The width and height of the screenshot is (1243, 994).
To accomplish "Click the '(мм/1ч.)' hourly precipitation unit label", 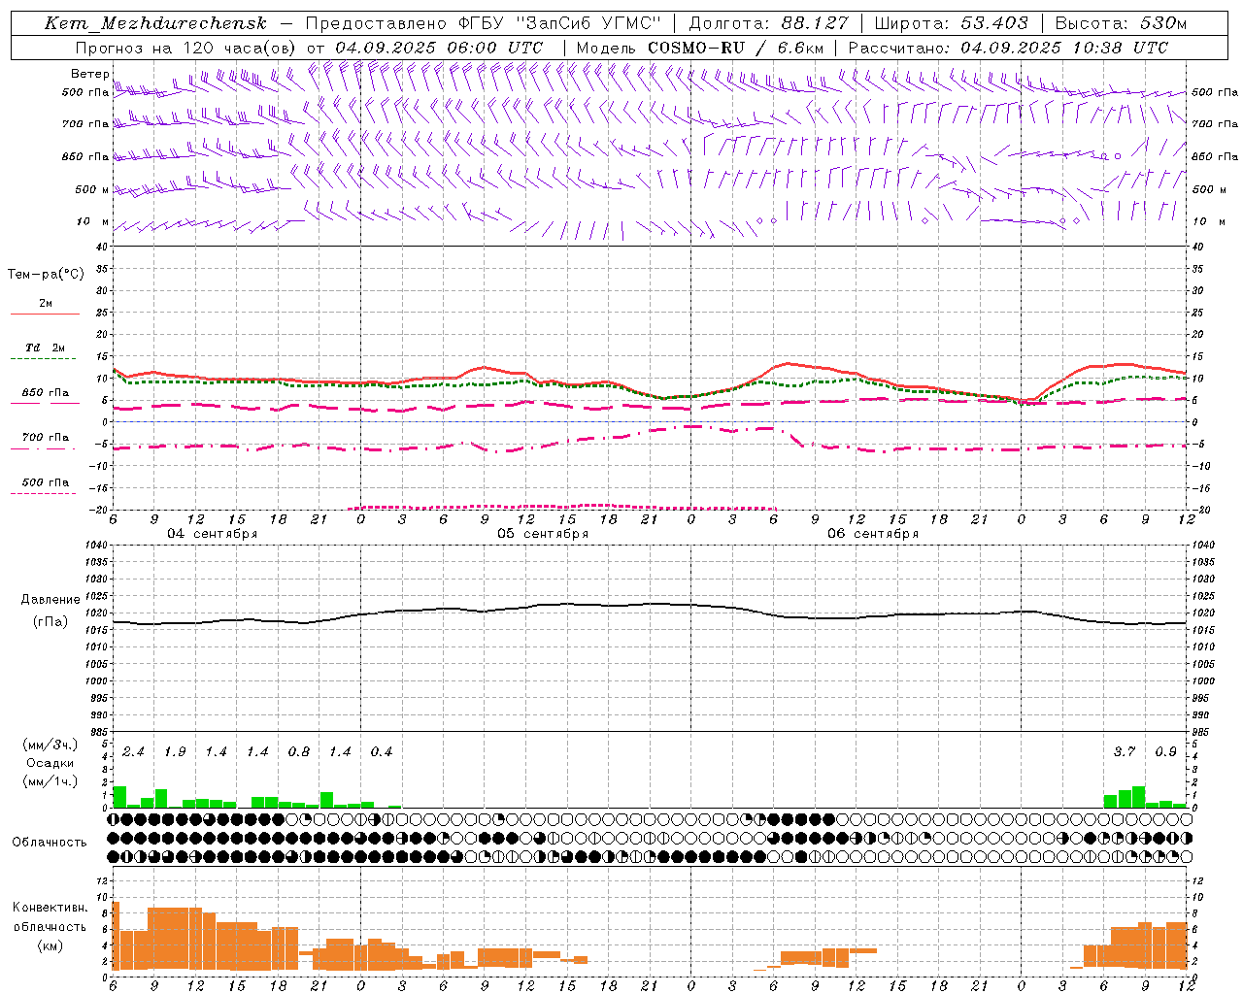I will [x=50, y=781].
